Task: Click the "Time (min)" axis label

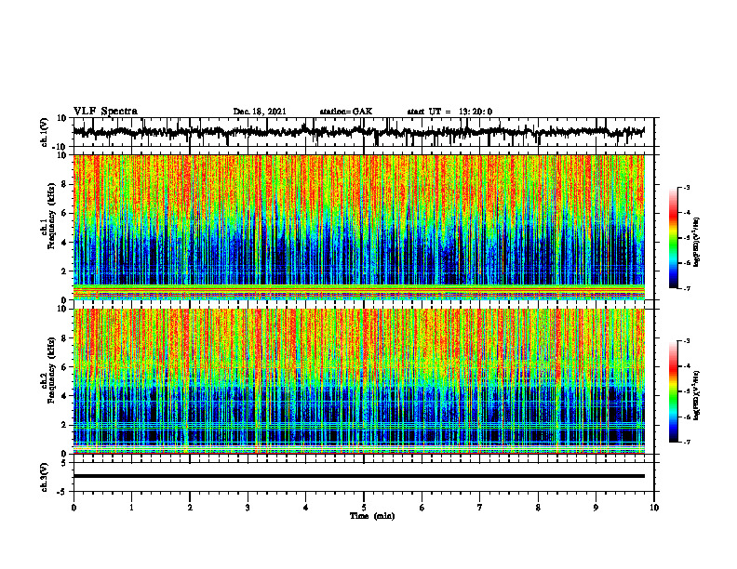Action: coord(372,516)
